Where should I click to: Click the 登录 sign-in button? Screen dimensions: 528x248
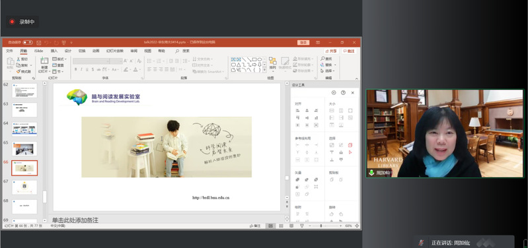303,42
